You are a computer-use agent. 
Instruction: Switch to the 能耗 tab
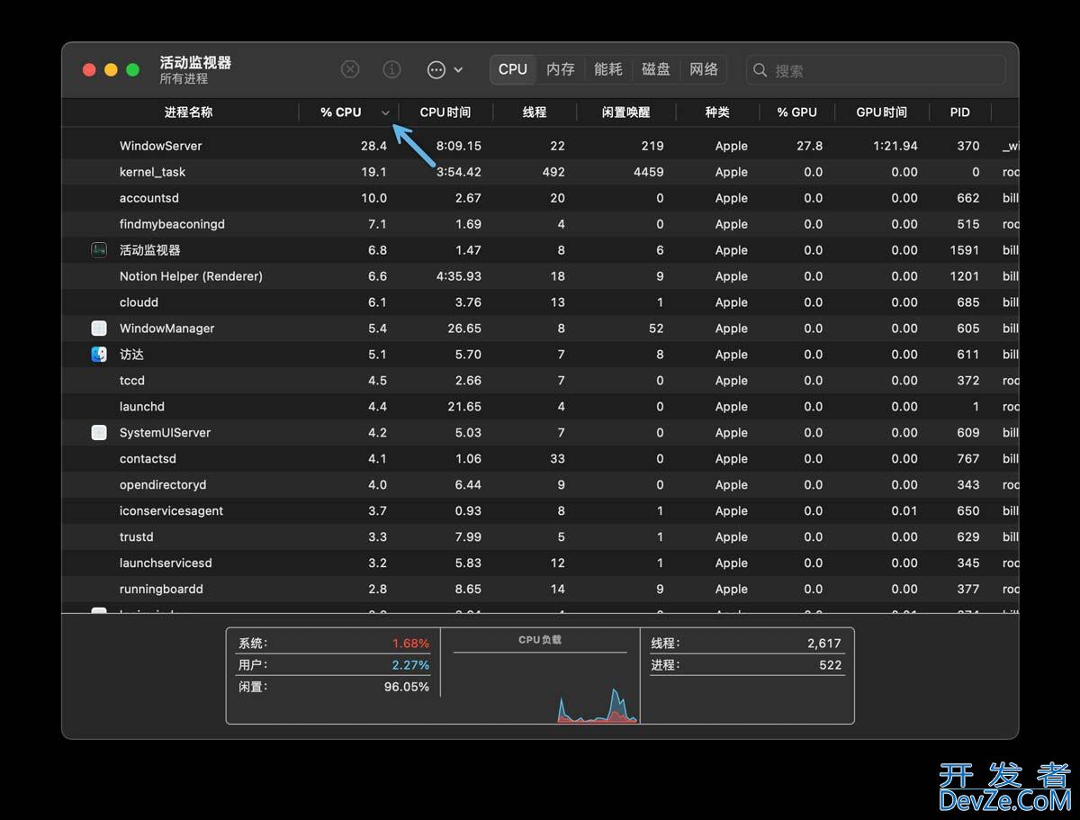pyautogui.click(x=608, y=69)
